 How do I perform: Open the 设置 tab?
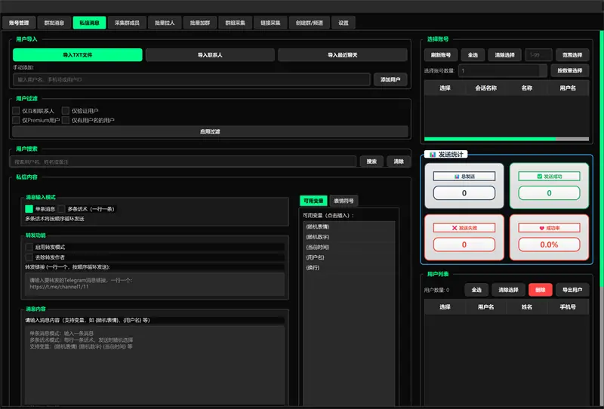344,23
